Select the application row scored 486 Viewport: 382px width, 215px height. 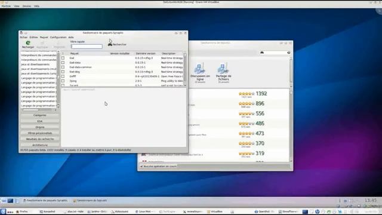(214, 124)
